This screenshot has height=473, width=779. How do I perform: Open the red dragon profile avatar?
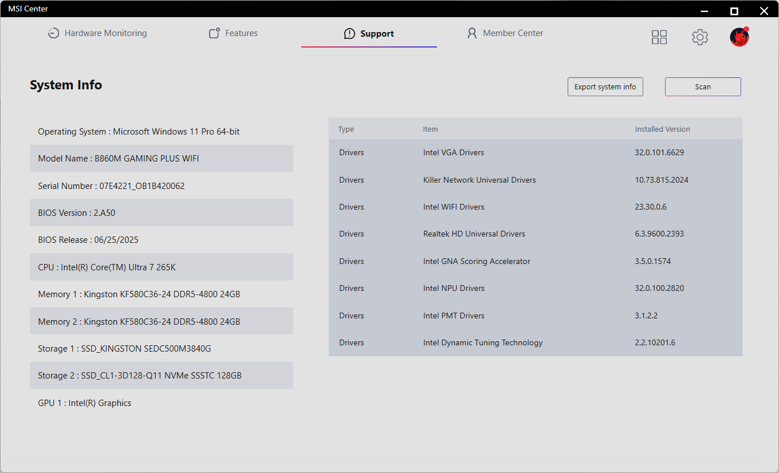[x=739, y=37]
